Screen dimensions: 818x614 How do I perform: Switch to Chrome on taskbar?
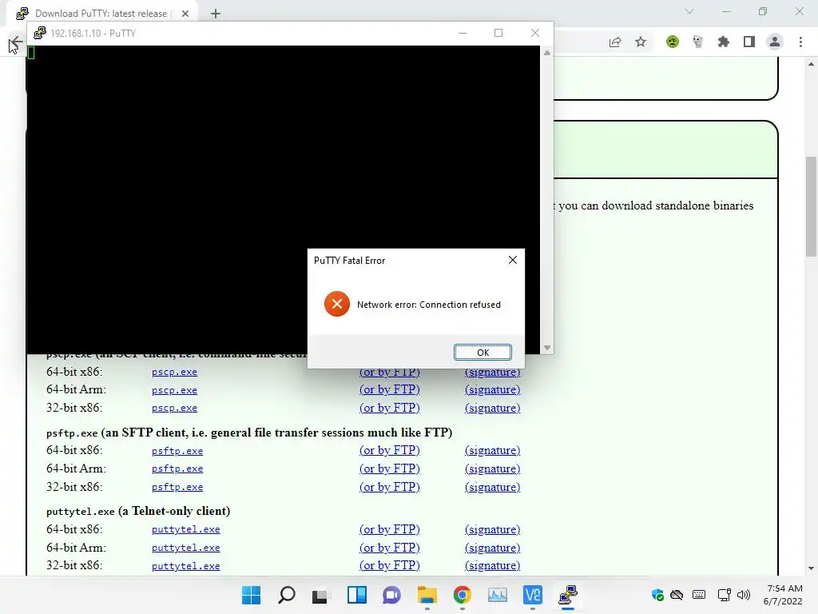[x=463, y=595]
